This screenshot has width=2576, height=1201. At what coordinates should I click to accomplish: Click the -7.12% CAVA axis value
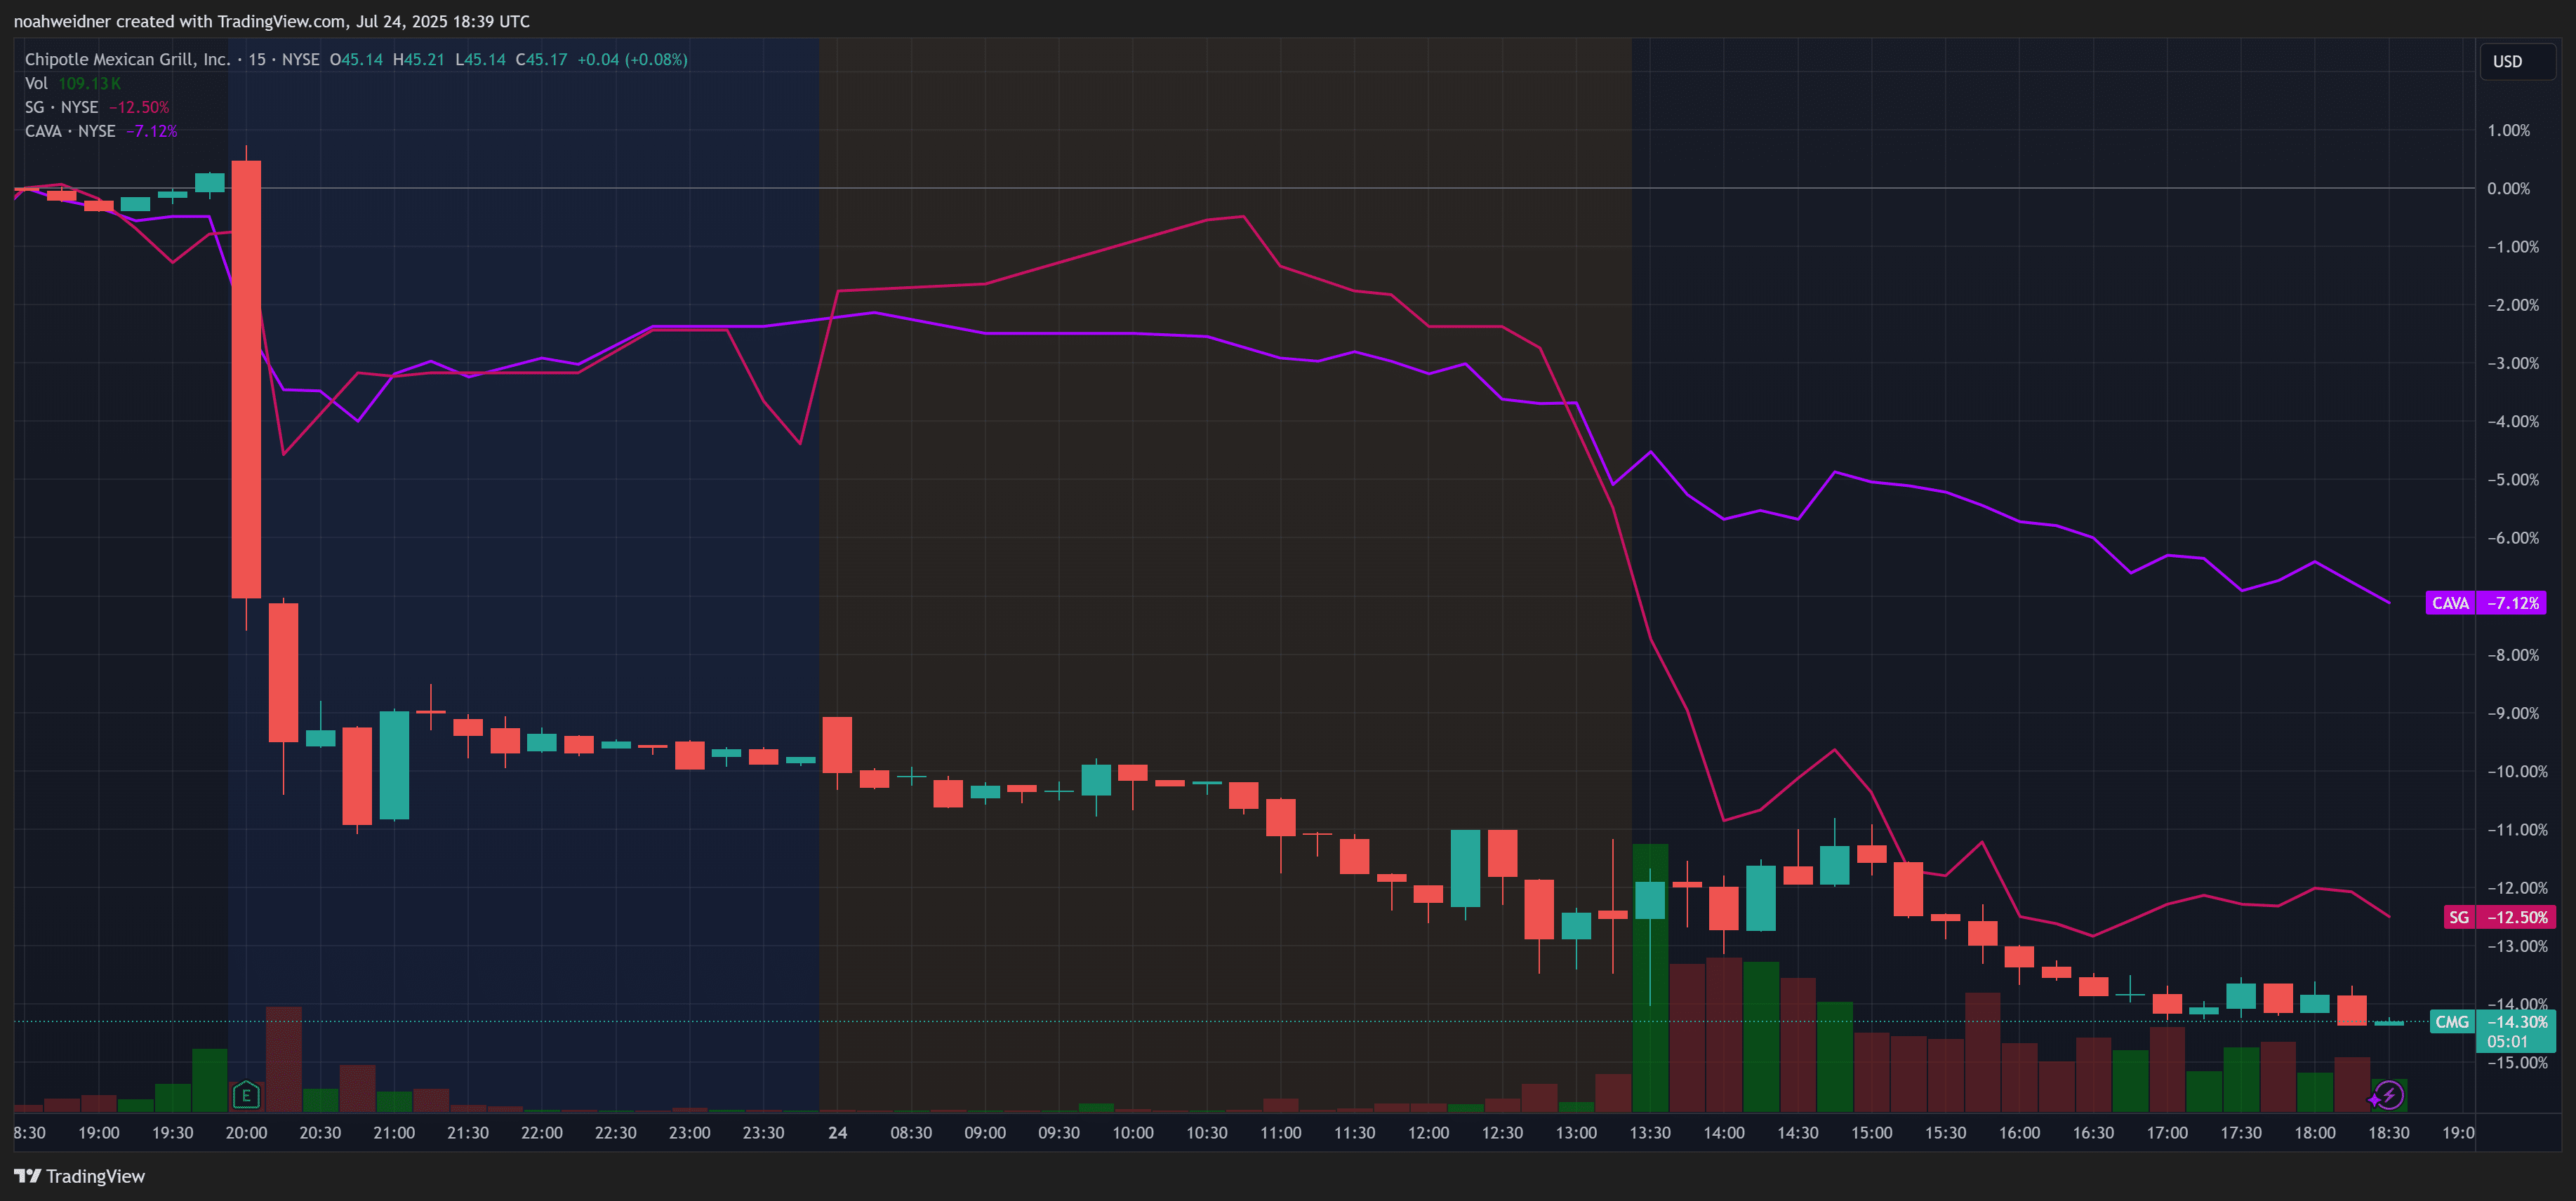[x=2512, y=603]
